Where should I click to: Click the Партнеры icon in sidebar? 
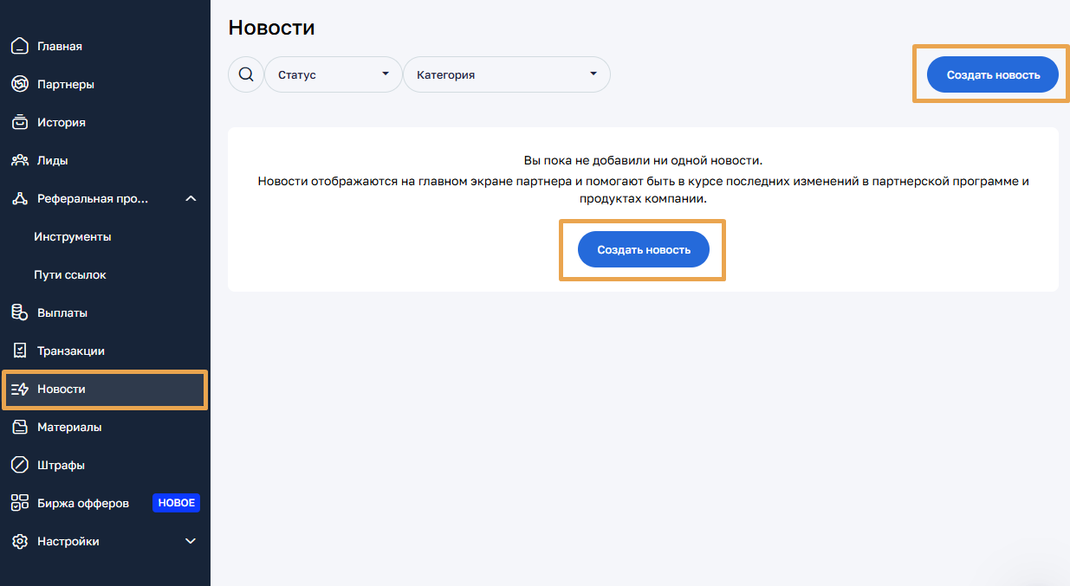20,85
